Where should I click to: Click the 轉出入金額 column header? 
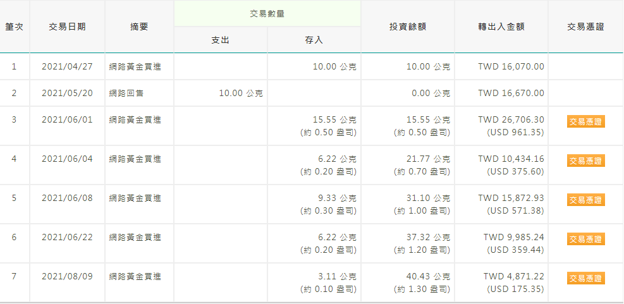[x=501, y=27]
